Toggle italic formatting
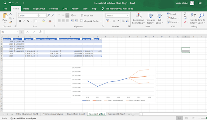Viewport: 207px width, 120px height. tap(24, 21)
